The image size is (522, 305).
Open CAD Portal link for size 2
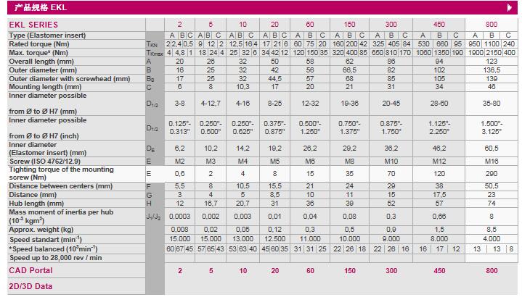pyautogui.click(x=180, y=270)
